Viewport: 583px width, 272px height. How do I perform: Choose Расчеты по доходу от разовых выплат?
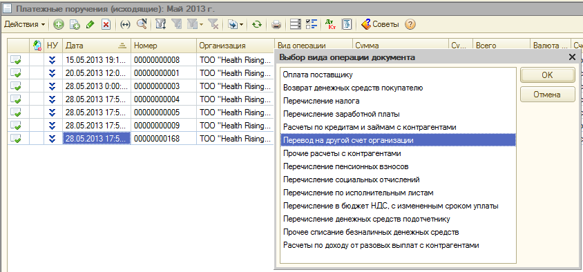[398, 245]
